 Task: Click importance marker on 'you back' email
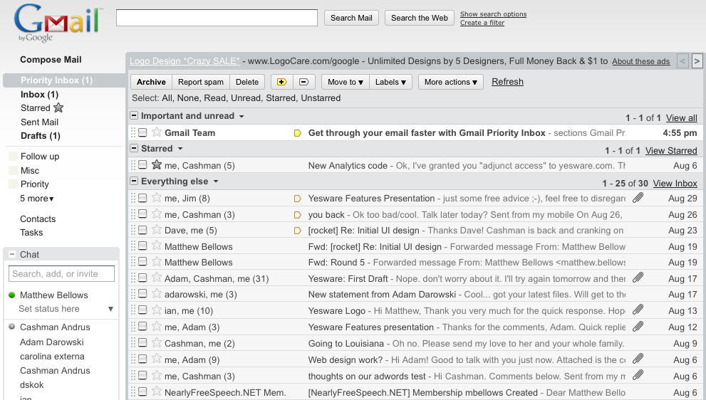point(297,215)
